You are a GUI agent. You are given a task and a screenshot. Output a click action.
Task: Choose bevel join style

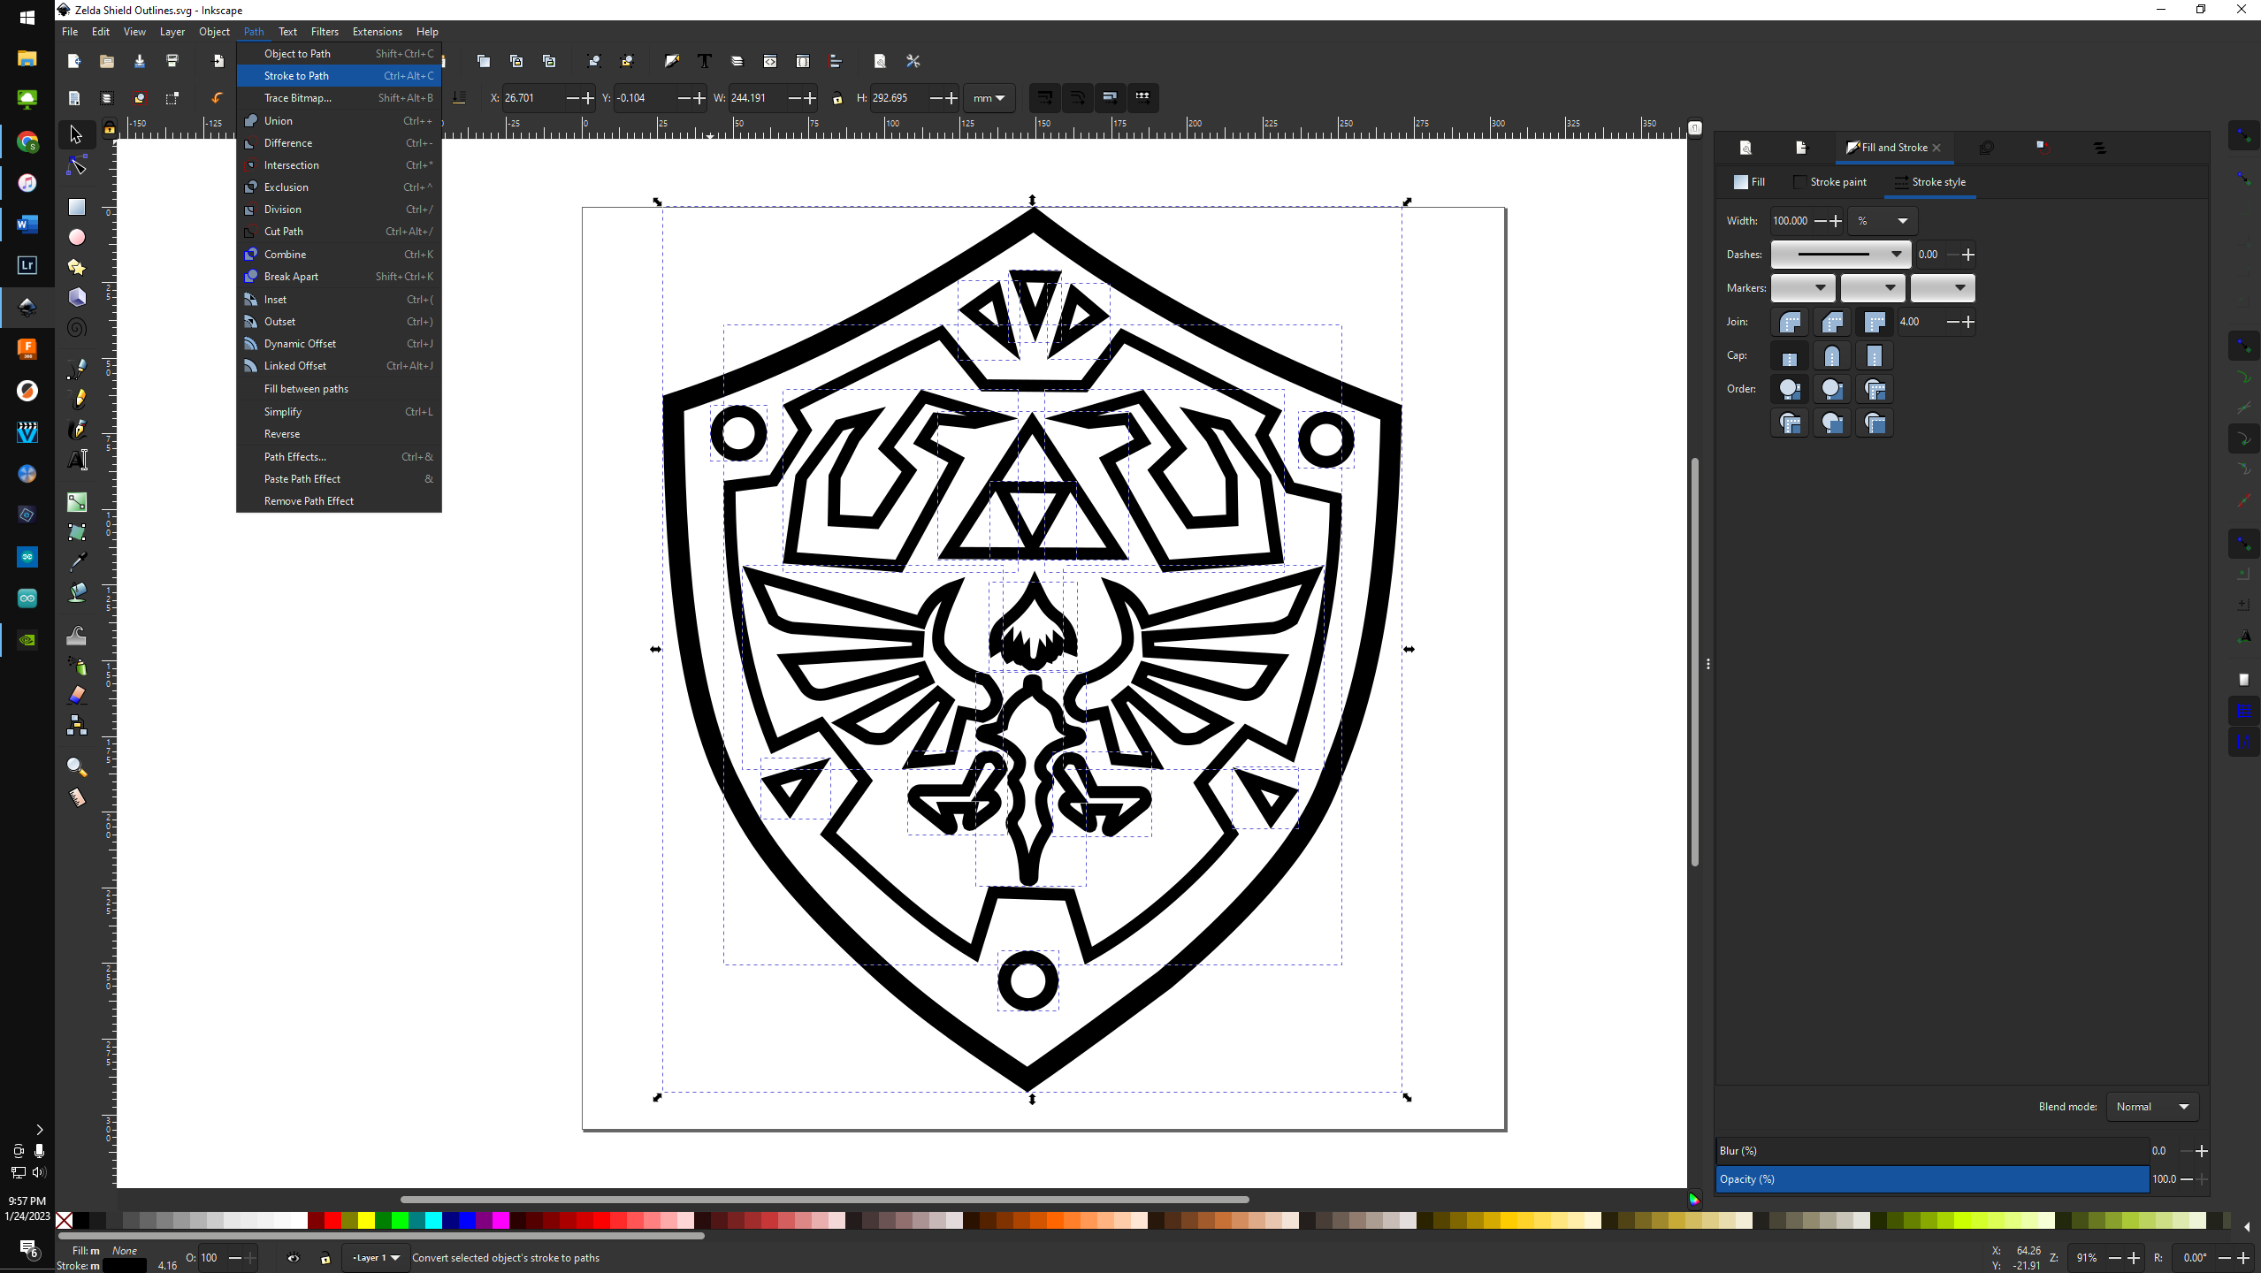click(1831, 323)
